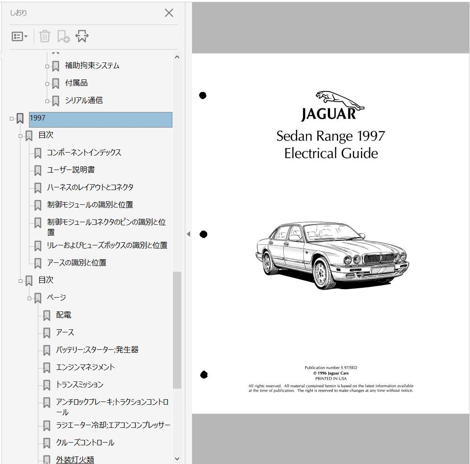Image resolution: width=470 pixels, height=464 pixels.
Task: Click the panel collapse arrow on divider
Action: tap(188, 234)
